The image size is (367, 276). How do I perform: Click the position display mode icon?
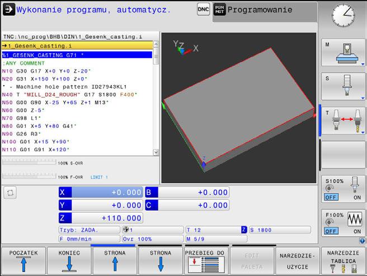coord(10,193)
